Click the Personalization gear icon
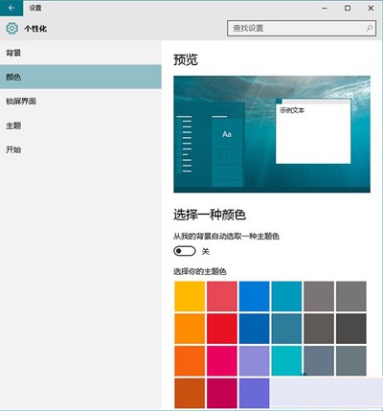The height and width of the screenshot is (411, 383). [x=12, y=29]
